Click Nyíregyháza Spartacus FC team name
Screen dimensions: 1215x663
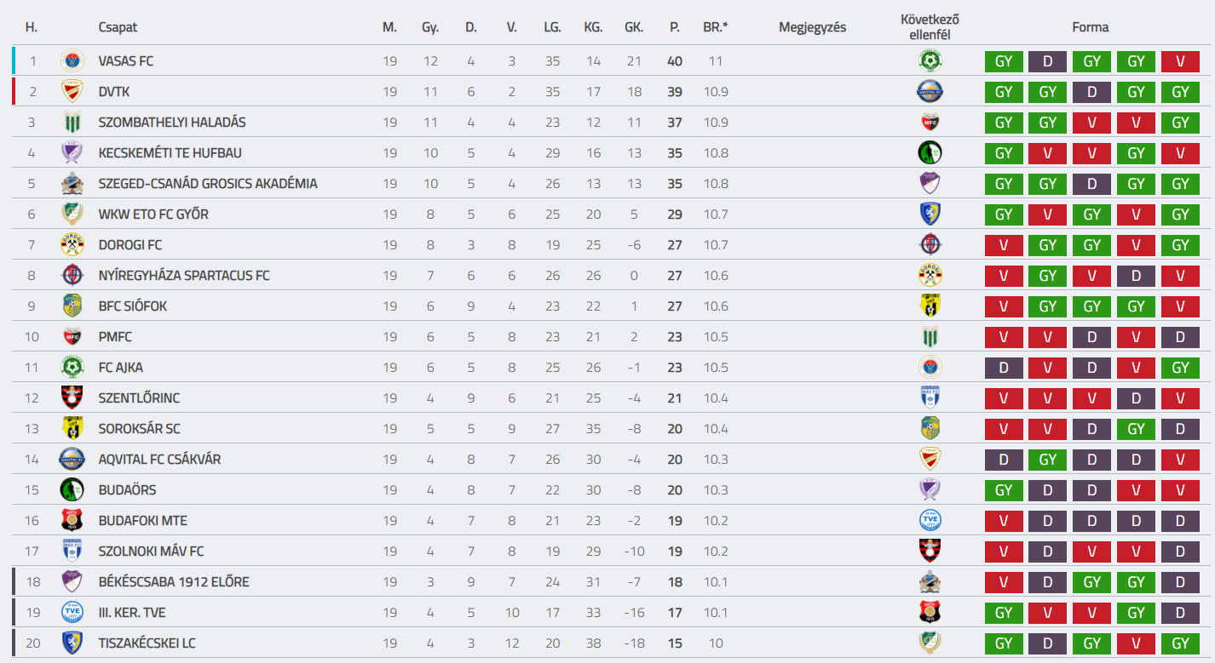184,275
